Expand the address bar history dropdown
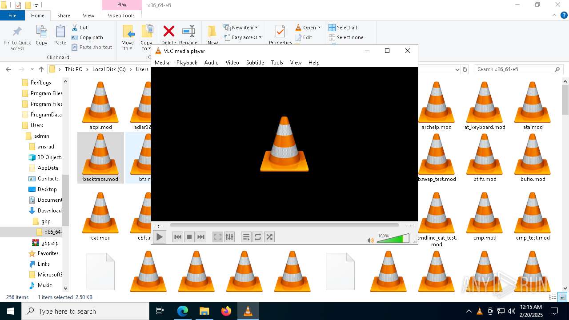This screenshot has width=569, height=320. pos(457,69)
